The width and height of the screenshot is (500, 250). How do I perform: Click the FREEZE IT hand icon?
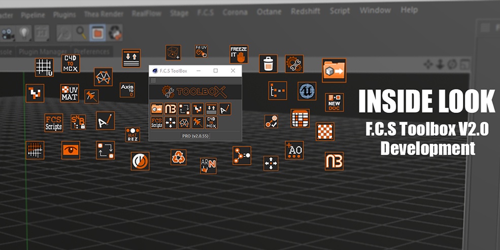pos(239,54)
